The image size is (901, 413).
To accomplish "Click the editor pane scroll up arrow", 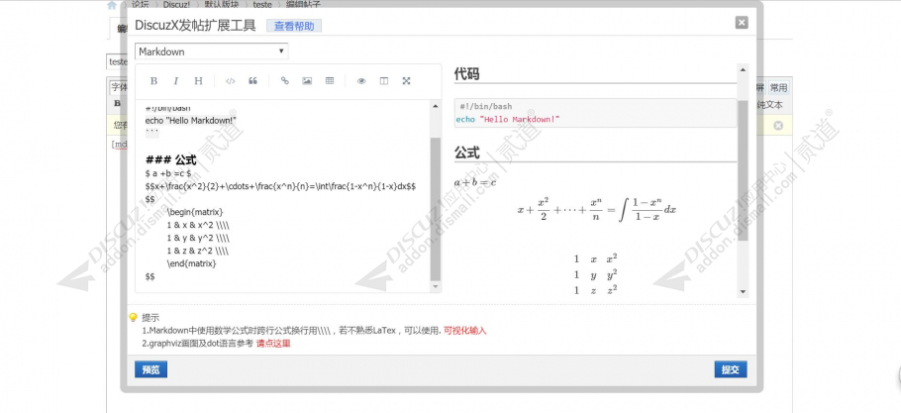I will click(x=435, y=106).
